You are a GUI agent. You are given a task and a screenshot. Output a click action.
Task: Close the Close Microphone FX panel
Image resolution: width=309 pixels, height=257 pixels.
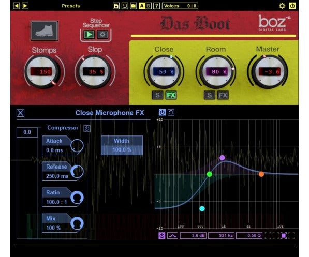click(x=21, y=113)
